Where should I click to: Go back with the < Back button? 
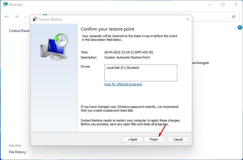coord(133,140)
